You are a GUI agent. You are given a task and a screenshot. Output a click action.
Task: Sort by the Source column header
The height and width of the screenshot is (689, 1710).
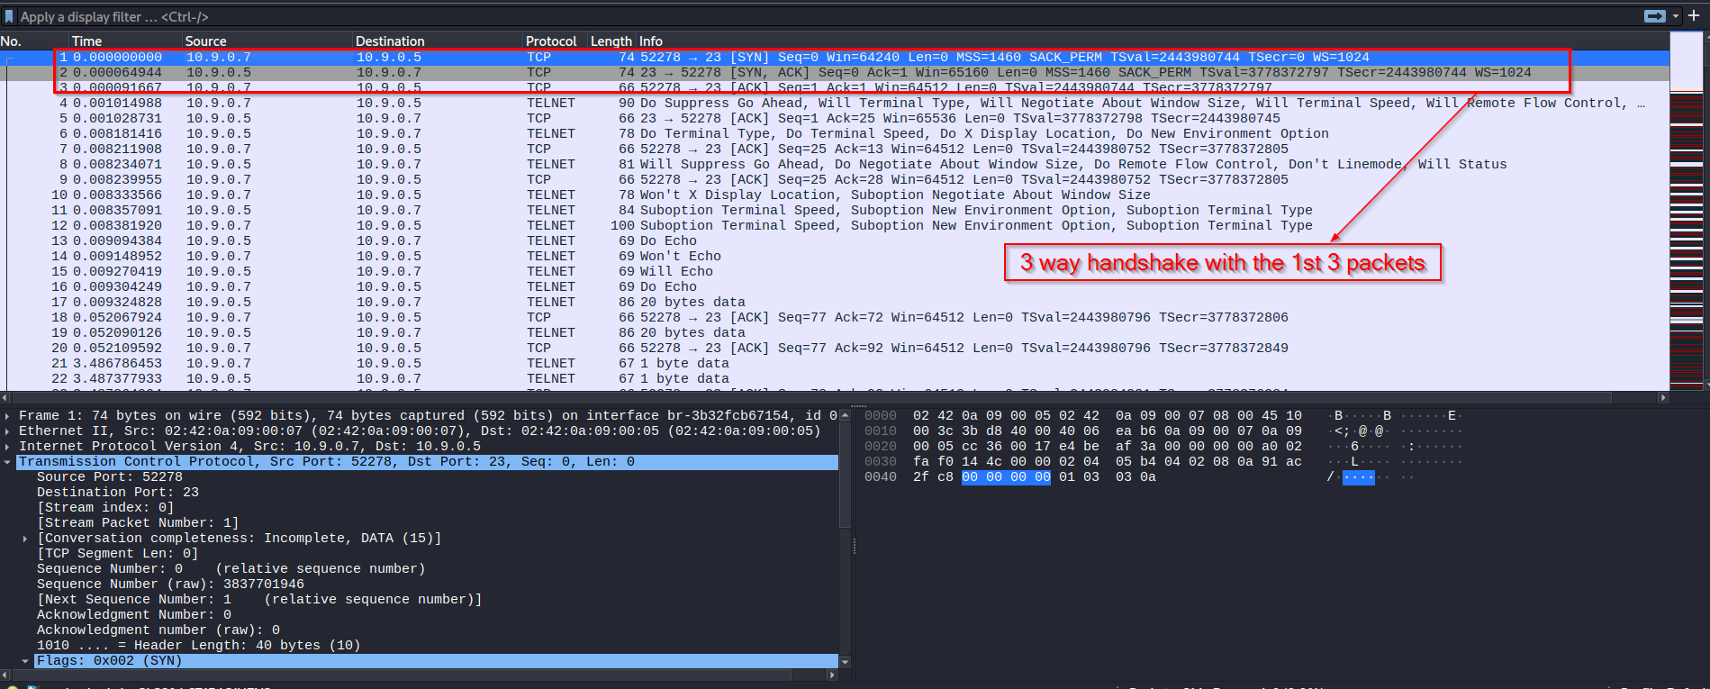click(x=205, y=41)
